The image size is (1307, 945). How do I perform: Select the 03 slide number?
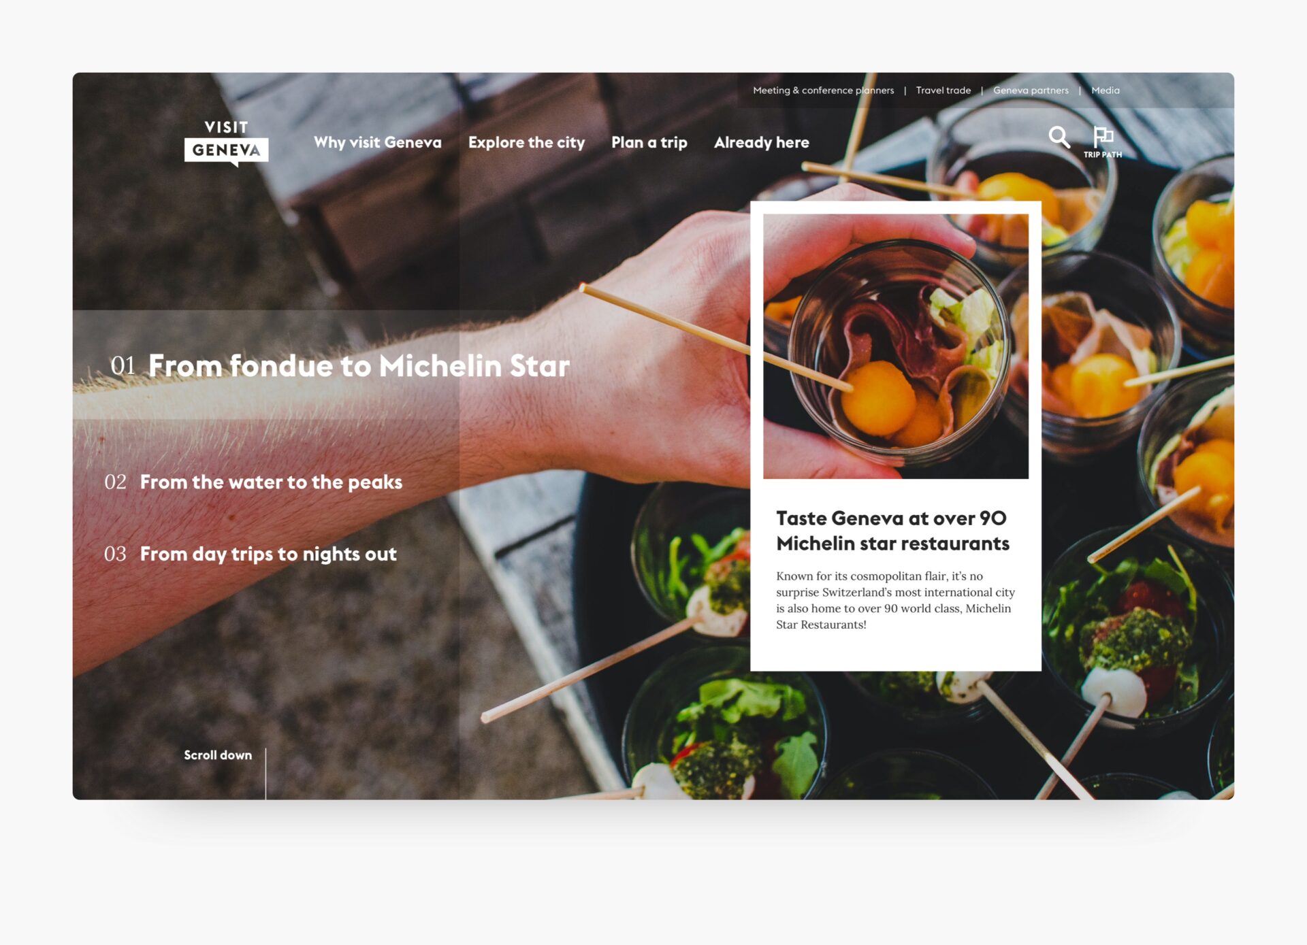coord(115,554)
